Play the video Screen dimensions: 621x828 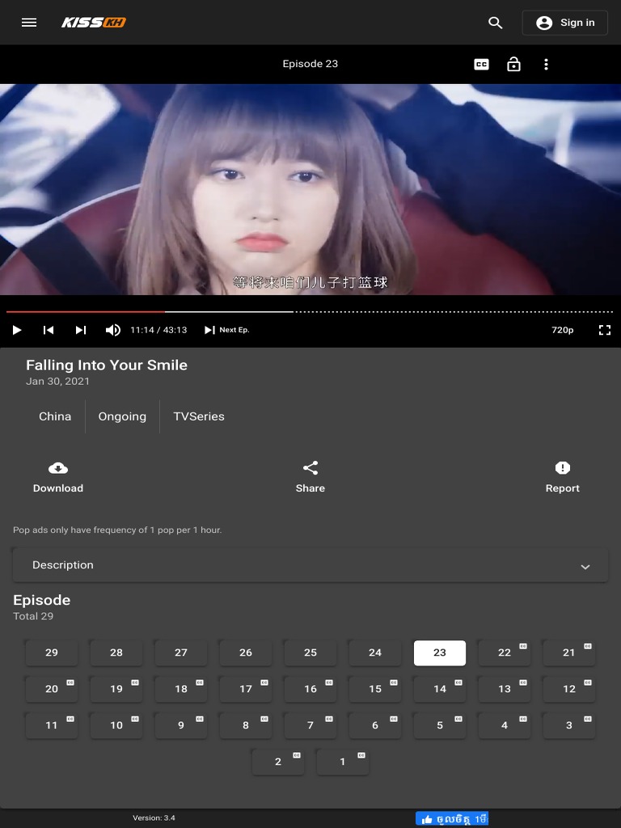(x=17, y=330)
